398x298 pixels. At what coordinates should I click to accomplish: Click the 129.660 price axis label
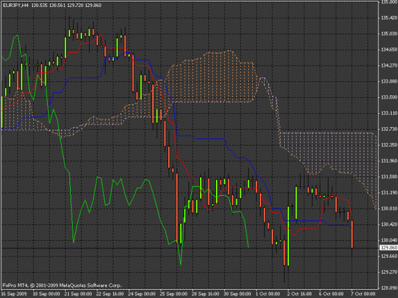[x=389, y=256]
